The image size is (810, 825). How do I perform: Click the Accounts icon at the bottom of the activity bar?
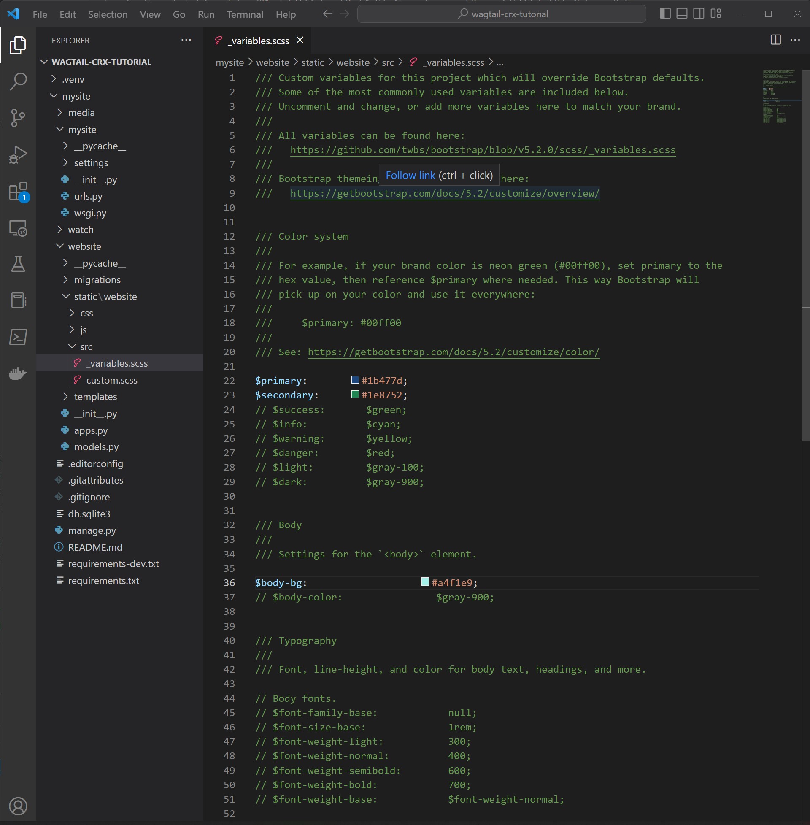pyautogui.click(x=18, y=806)
